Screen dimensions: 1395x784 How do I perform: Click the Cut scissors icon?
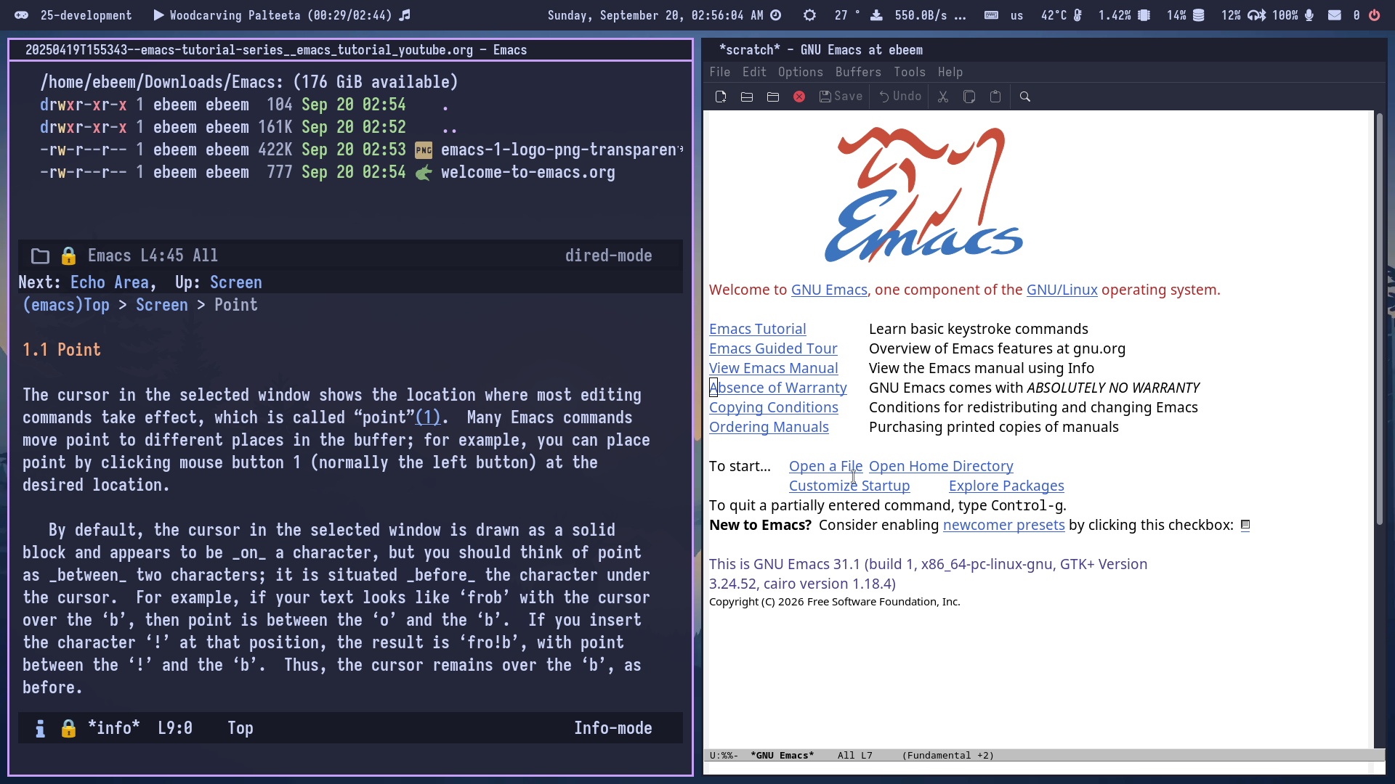(x=943, y=97)
